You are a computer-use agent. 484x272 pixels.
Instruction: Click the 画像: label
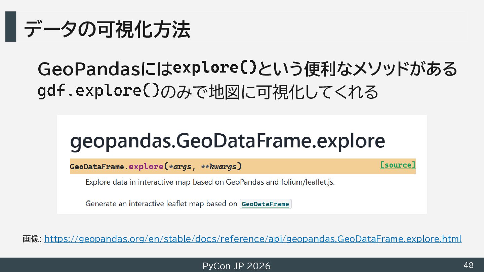pyautogui.click(x=32, y=239)
